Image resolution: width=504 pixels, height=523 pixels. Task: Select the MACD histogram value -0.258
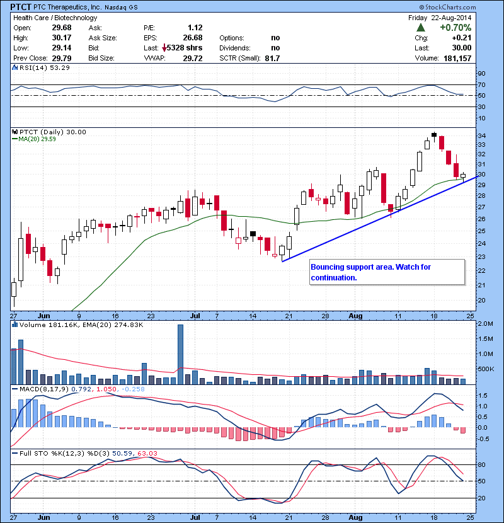[x=133, y=389]
